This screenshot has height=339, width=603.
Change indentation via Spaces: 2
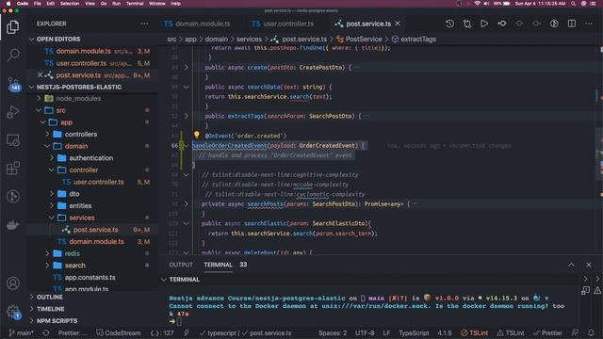333,332
